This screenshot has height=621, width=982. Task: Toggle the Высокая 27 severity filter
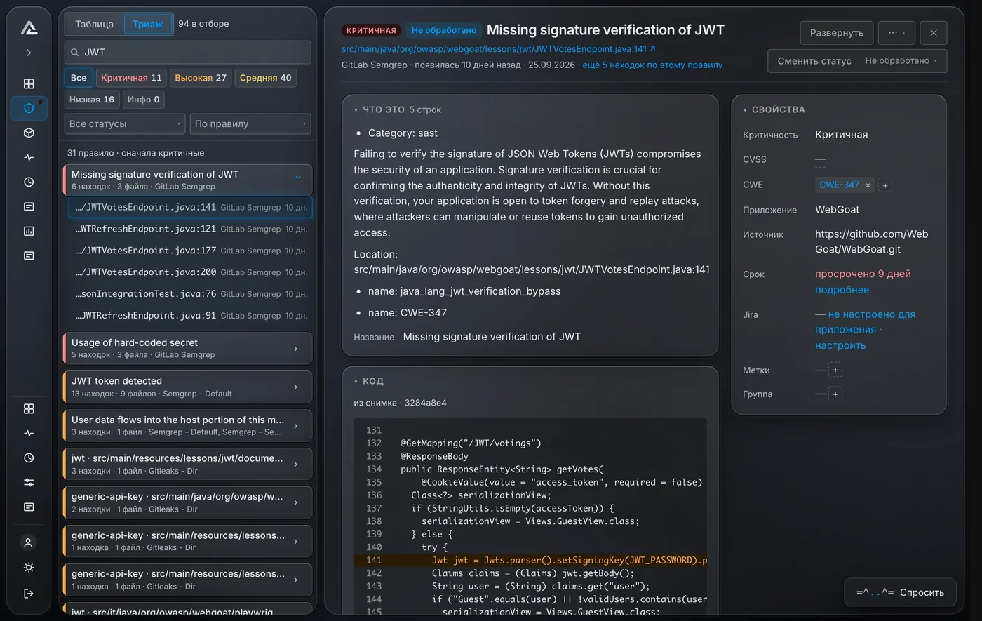pos(201,78)
